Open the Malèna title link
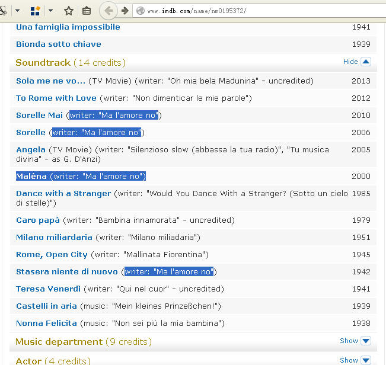 (31, 176)
